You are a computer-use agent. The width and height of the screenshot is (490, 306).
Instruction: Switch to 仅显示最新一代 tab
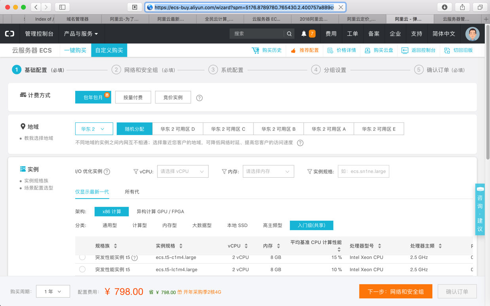(x=92, y=192)
